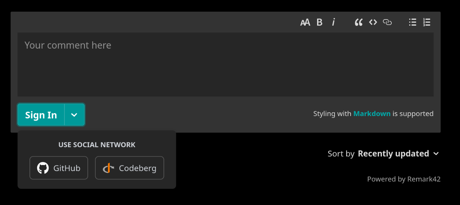The width and height of the screenshot is (460, 205).
Task: Insert a bulleted list from the toolbar
Action: tap(413, 23)
